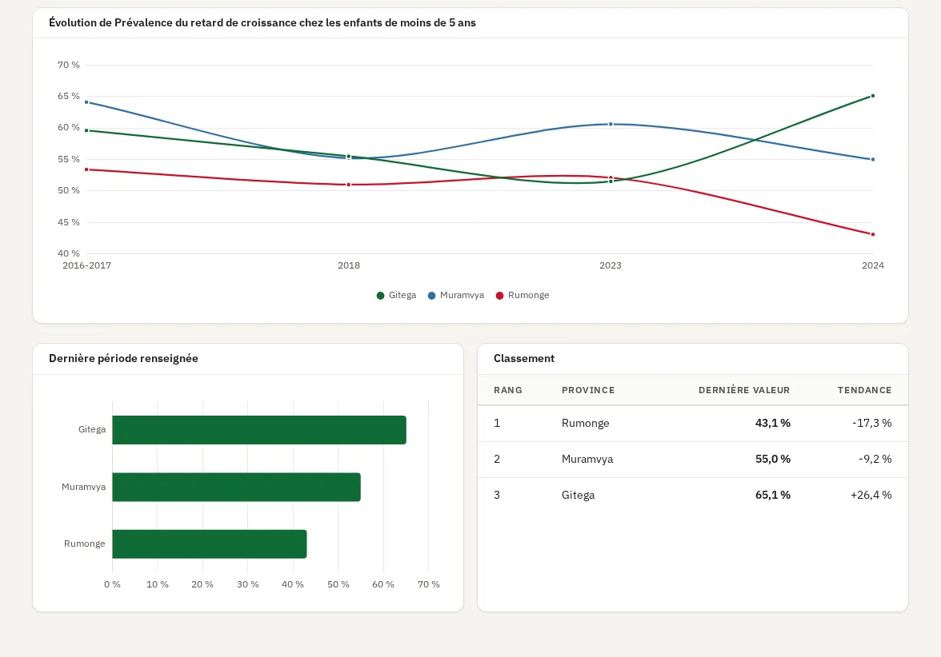Image resolution: width=941 pixels, height=657 pixels.
Task: Click rank number 3 in the table
Action: click(497, 496)
